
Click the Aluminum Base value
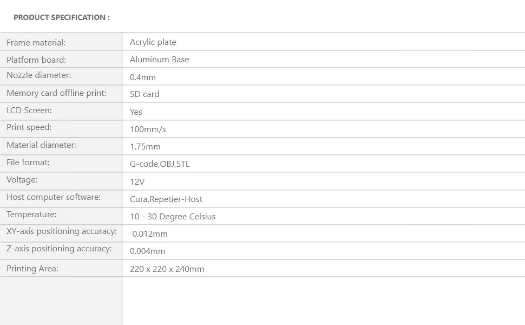[x=160, y=60]
